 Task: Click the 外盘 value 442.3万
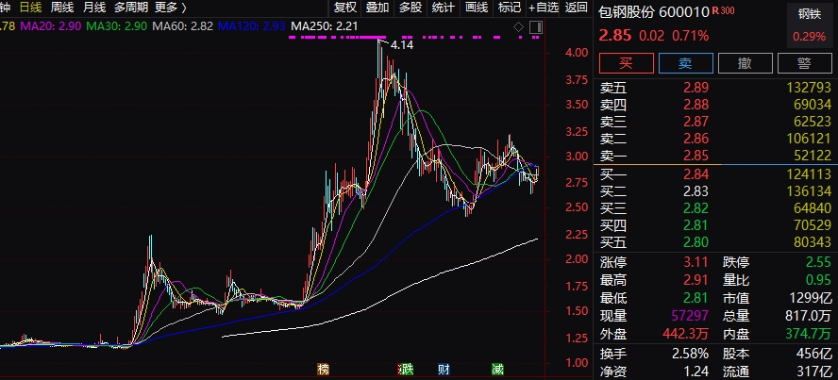pyautogui.click(x=685, y=334)
